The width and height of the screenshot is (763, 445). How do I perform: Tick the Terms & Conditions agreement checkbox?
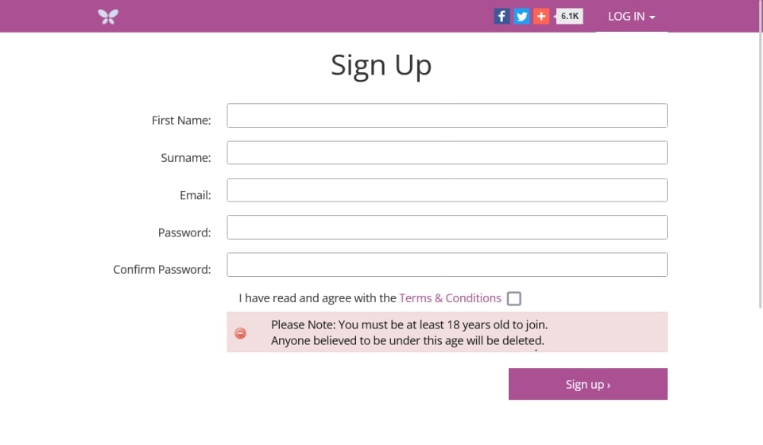514,298
